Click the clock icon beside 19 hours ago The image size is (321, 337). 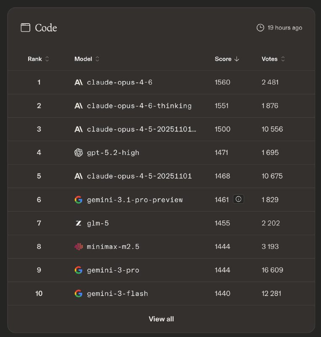pos(260,28)
